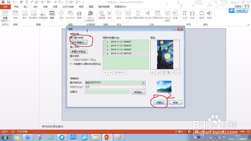
Task: Open Internet Explorer from the taskbar
Action: (x=51, y=137)
